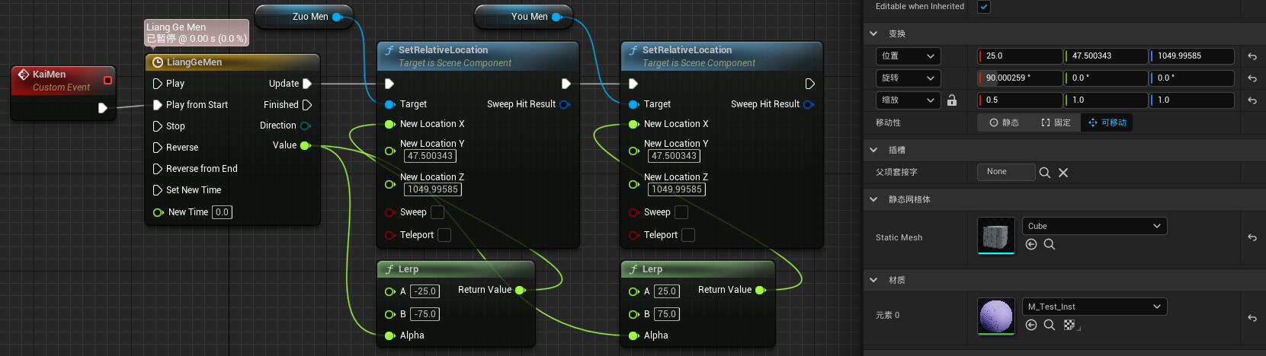Use selected asset for M_Test_Inst material

point(1031,325)
